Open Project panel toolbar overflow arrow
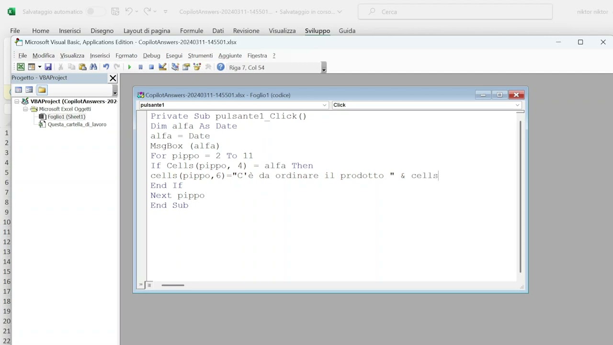The height and width of the screenshot is (345, 613). click(x=115, y=91)
